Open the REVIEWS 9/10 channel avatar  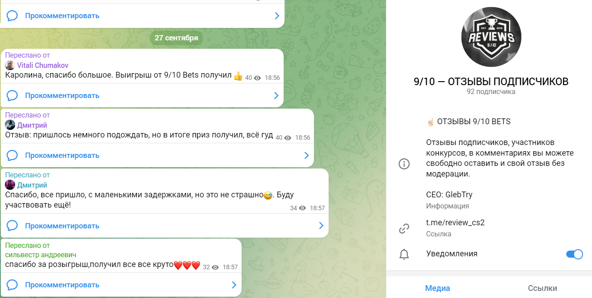coord(491,37)
